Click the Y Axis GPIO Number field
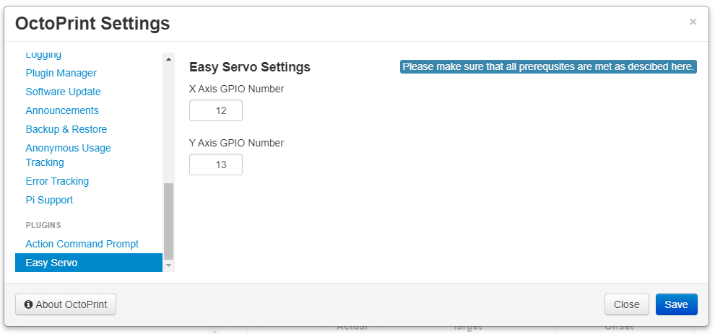Viewport: 715px width, 334px height. click(216, 164)
